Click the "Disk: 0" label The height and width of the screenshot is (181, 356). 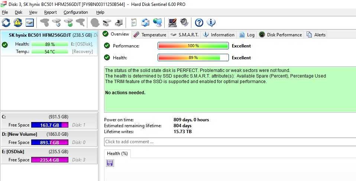(x=78, y=142)
